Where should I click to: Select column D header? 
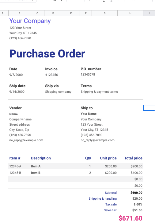click(53, 13)
